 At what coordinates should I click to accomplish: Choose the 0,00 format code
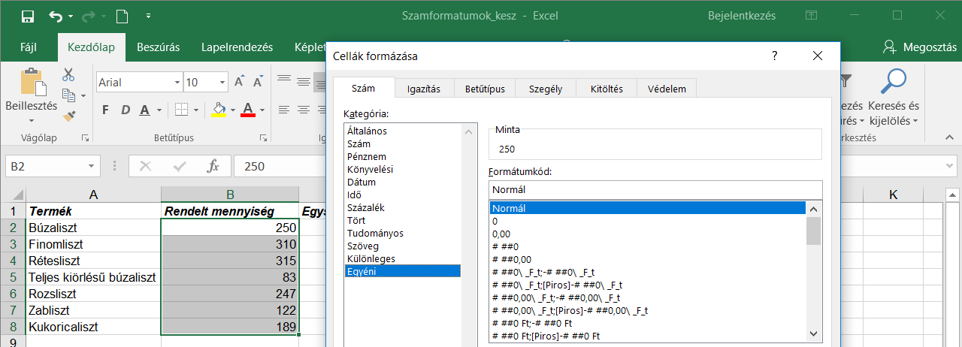(648, 234)
